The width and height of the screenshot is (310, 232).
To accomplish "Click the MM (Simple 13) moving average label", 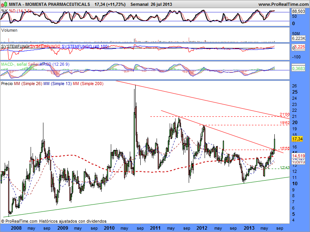I will point(57,84).
